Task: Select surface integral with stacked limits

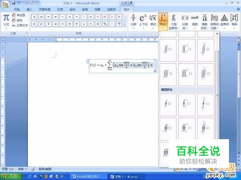Action: pyautogui.click(x=205, y=129)
